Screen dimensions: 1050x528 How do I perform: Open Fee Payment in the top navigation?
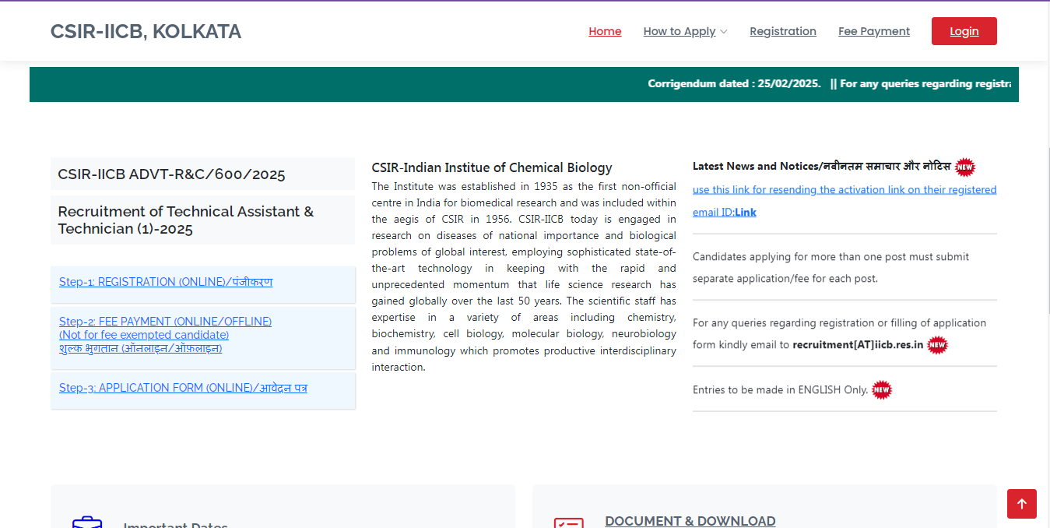tap(873, 31)
